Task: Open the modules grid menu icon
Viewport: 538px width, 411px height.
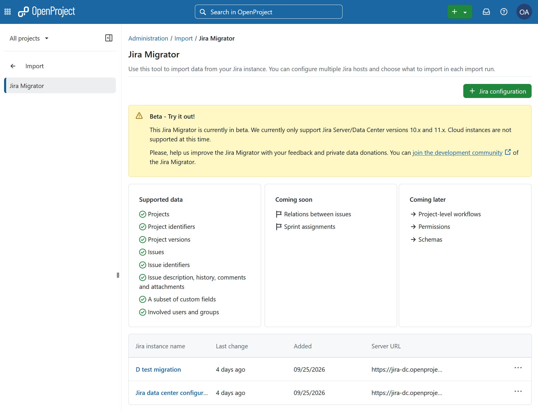Action: [8, 12]
